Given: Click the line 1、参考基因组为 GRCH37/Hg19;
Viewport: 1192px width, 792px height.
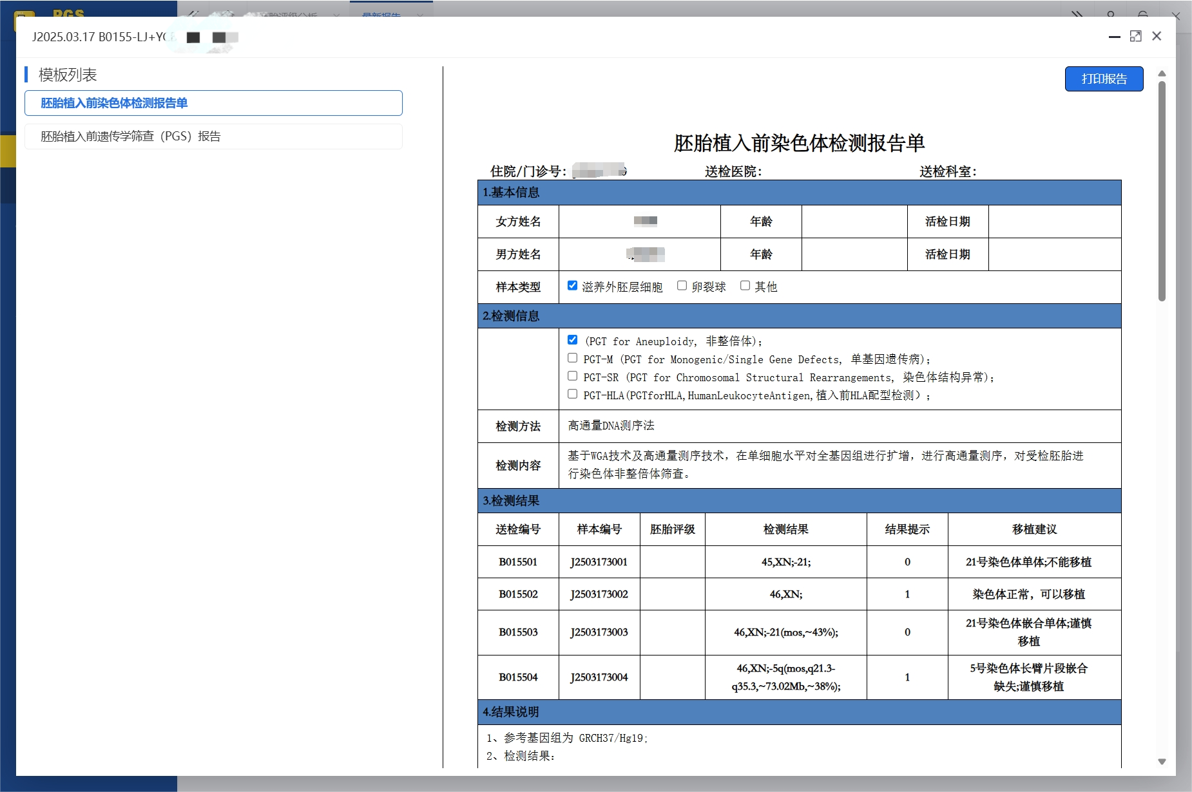Looking at the screenshot, I should (x=567, y=738).
